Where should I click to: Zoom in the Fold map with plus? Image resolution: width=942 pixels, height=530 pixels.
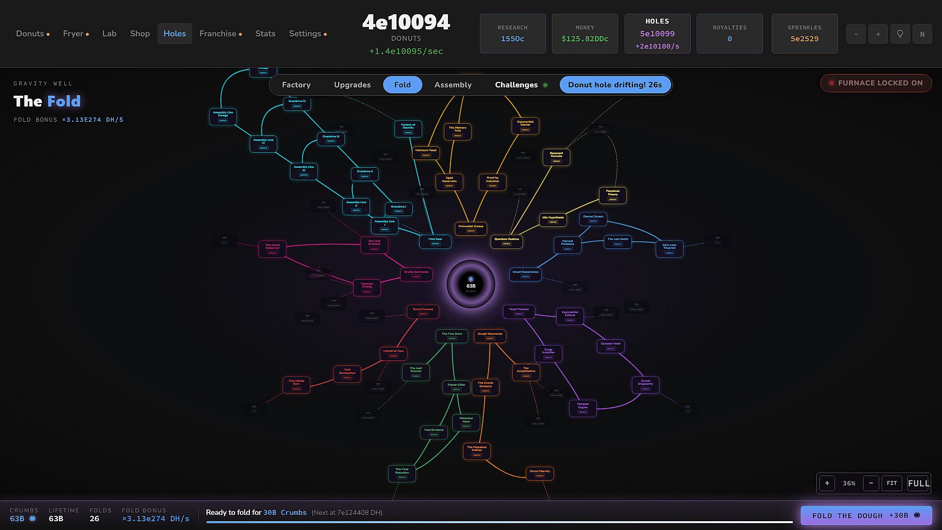(827, 483)
